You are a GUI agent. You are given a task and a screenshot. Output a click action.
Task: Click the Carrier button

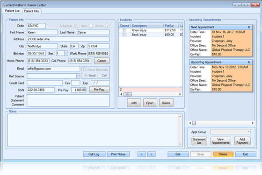coord(102,61)
